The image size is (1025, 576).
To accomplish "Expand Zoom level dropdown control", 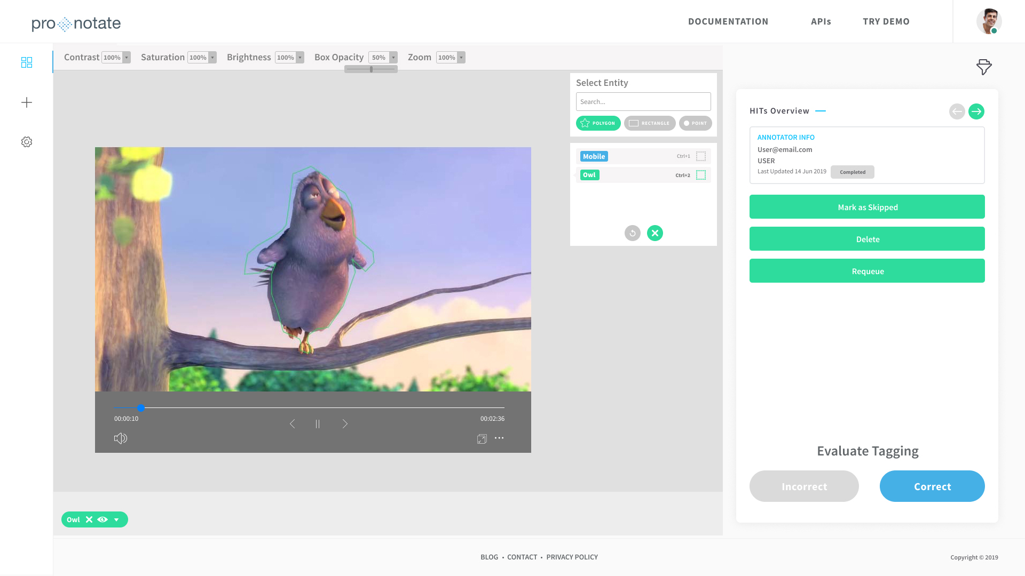I will [462, 57].
